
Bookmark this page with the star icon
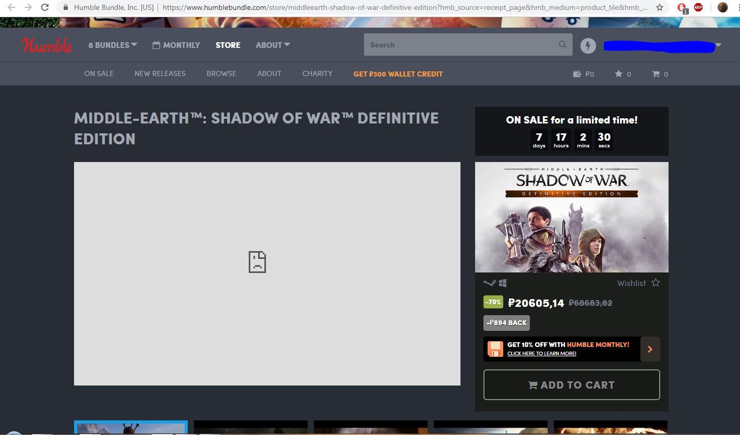(660, 7)
